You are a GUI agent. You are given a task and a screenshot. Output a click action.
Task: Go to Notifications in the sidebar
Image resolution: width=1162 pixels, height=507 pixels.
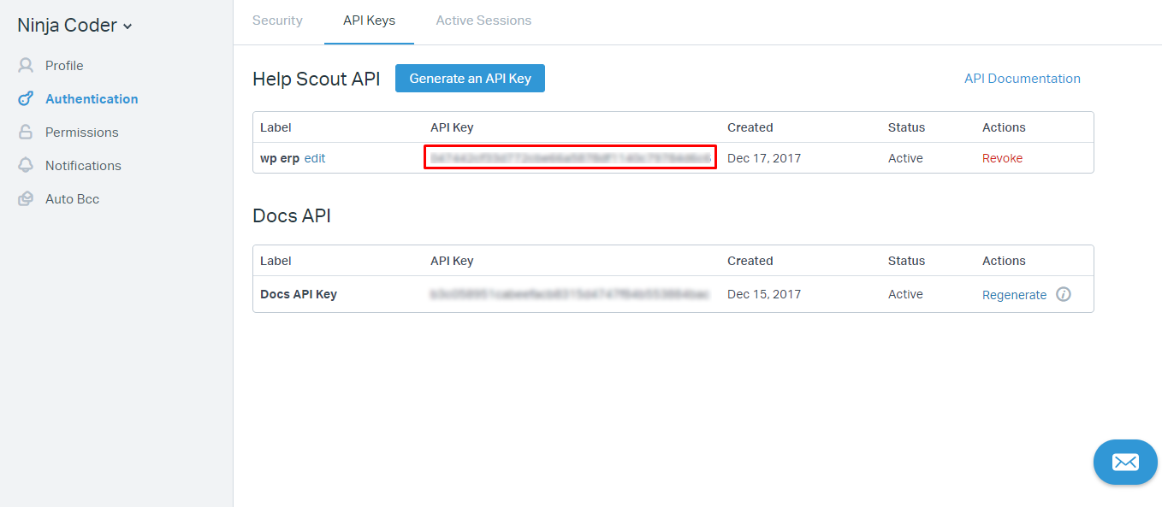83,166
